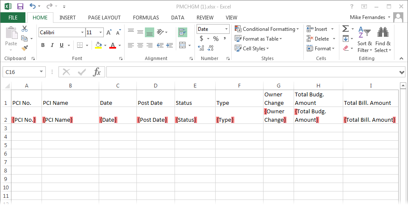
Task: Switch to the PAGE LAYOUT tab
Action: (x=104, y=18)
